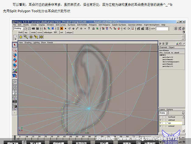The image size is (191, 144).
Task: Select polySplit2 in the INPUTS list
Action: point(168,57)
